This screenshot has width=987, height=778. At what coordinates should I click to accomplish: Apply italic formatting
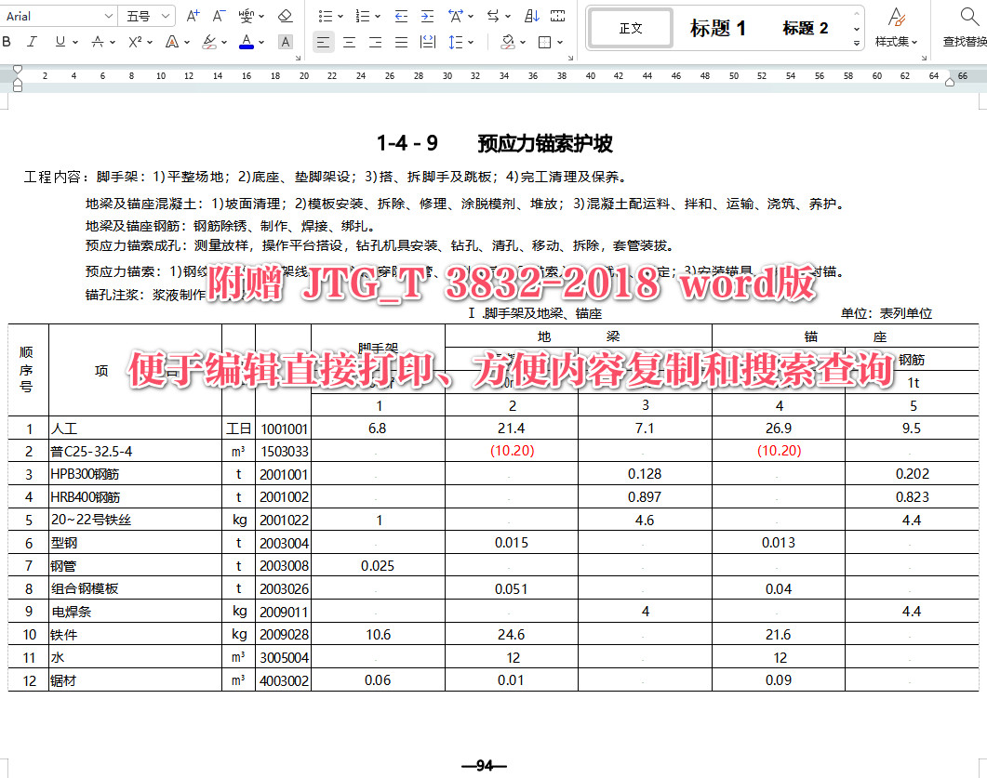pyautogui.click(x=32, y=43)
